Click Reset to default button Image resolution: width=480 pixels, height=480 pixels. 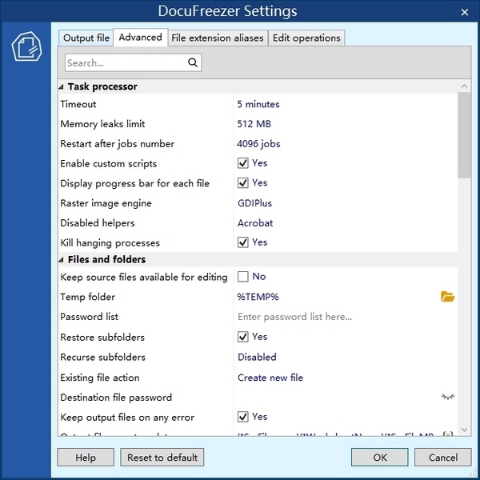pyautogui.click(x=162, y=458)
